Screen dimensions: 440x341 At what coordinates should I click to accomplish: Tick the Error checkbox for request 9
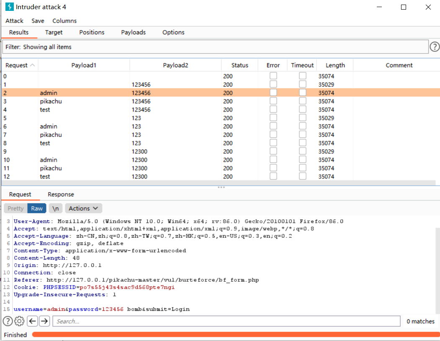273,151
